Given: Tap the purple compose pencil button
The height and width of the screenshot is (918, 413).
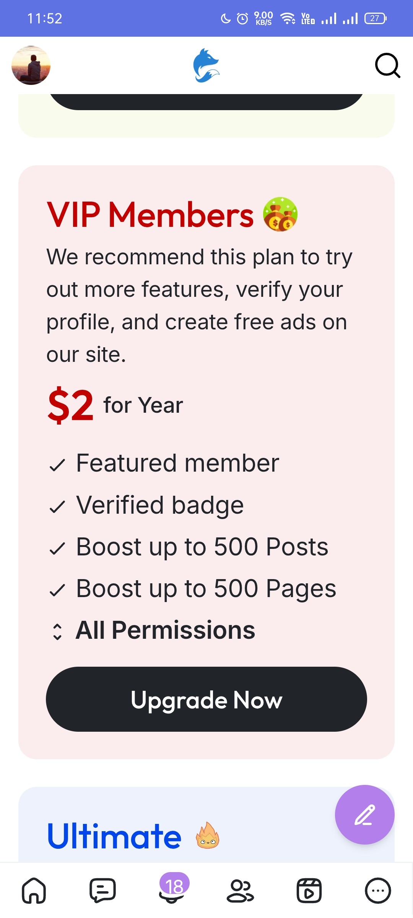Looking at the screenshot, I should 364,814.
